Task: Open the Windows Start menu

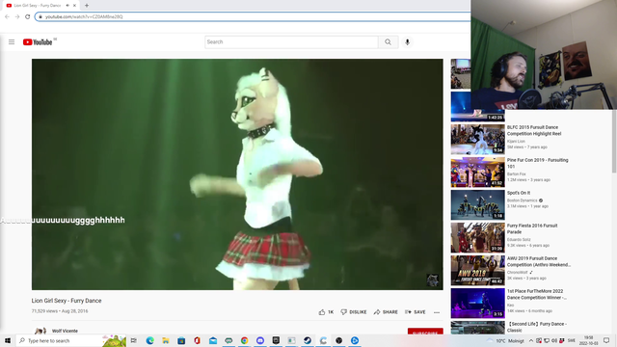Action: (8, 340)
